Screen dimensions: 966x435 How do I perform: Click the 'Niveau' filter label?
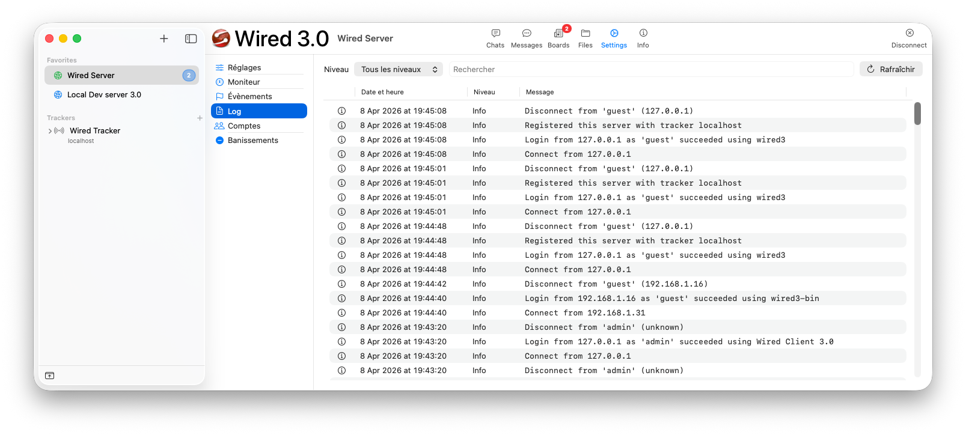click(x=336, y=70)
